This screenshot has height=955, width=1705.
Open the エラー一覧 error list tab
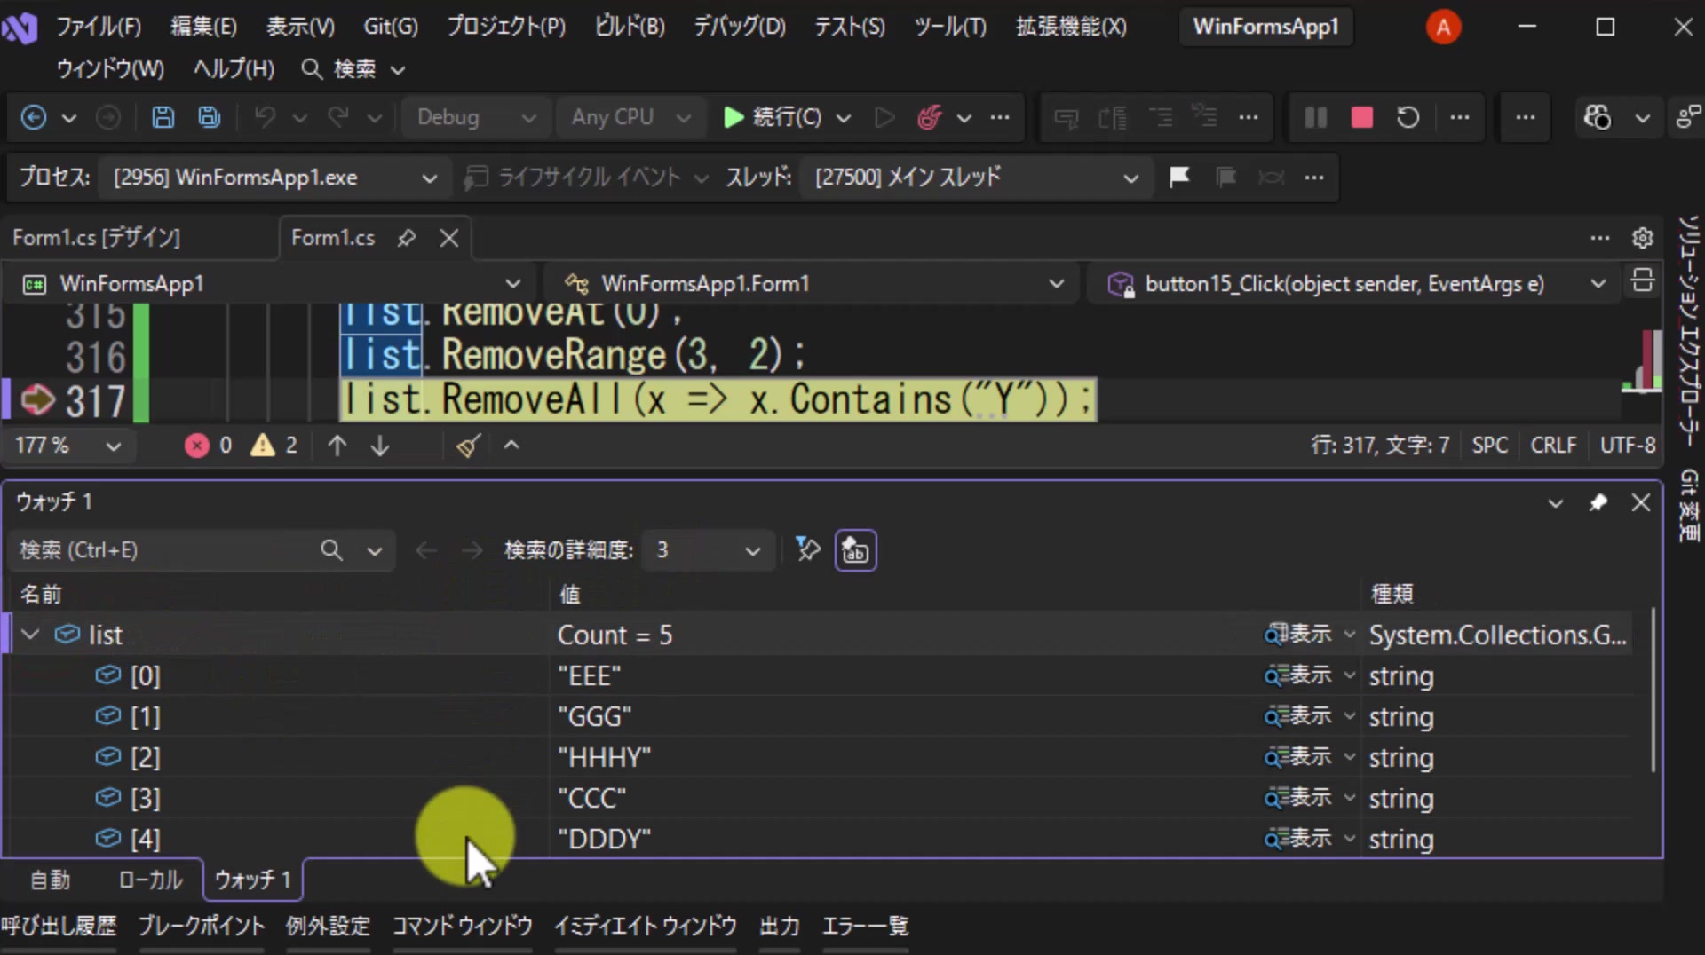865,927
